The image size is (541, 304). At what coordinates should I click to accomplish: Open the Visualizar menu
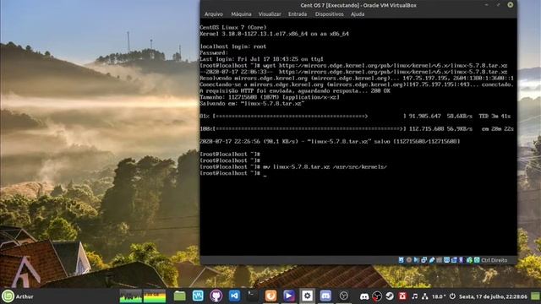[x=270, y=14]
